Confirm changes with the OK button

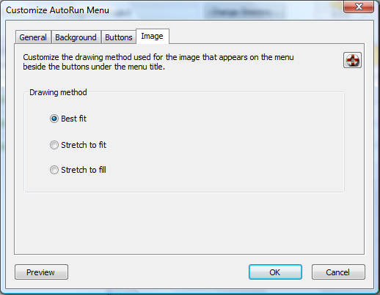[275, 272]
